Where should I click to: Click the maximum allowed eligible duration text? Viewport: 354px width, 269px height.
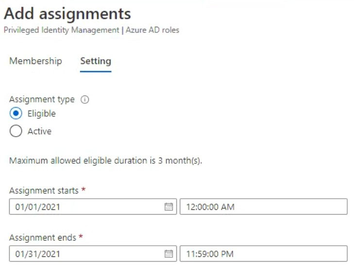pos(106,161)
